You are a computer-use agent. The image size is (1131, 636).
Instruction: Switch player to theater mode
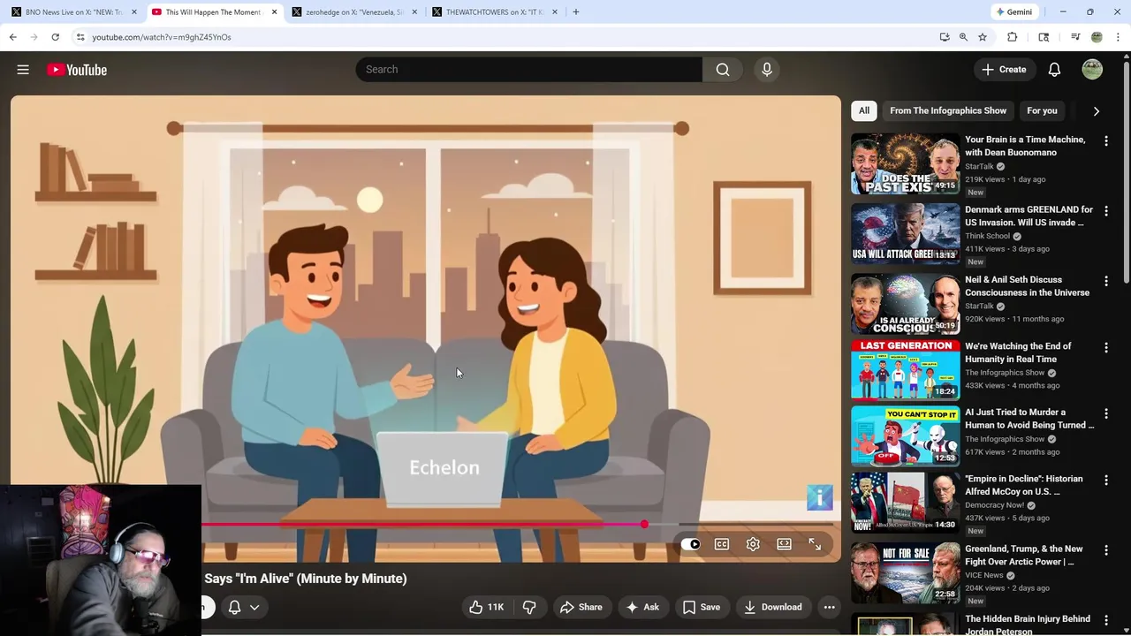[x=784, y=544]
